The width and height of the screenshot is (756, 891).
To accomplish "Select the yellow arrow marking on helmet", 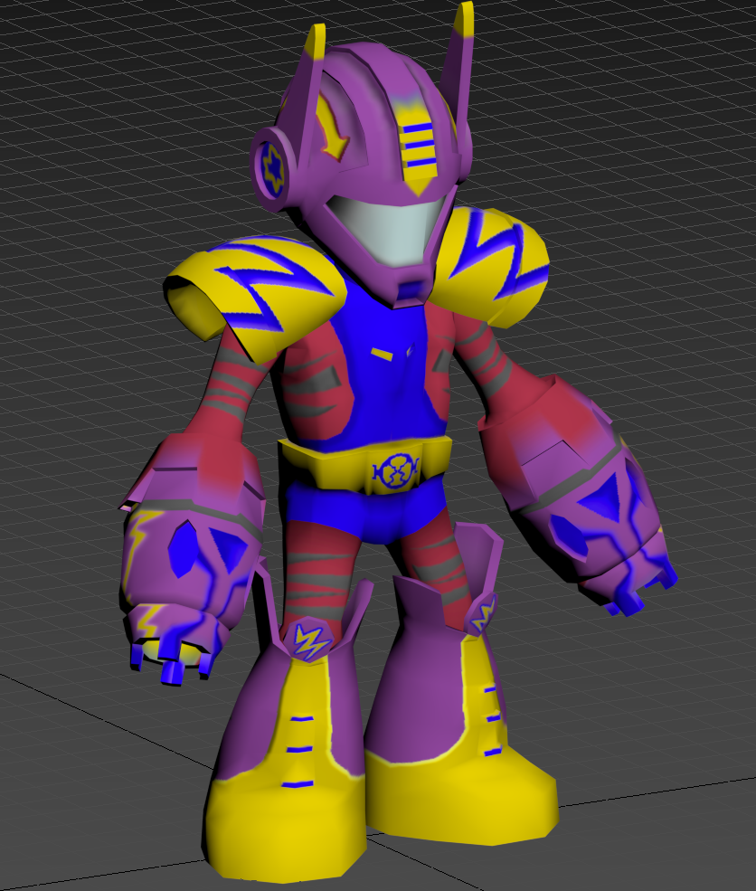I will tap(332, 128).
